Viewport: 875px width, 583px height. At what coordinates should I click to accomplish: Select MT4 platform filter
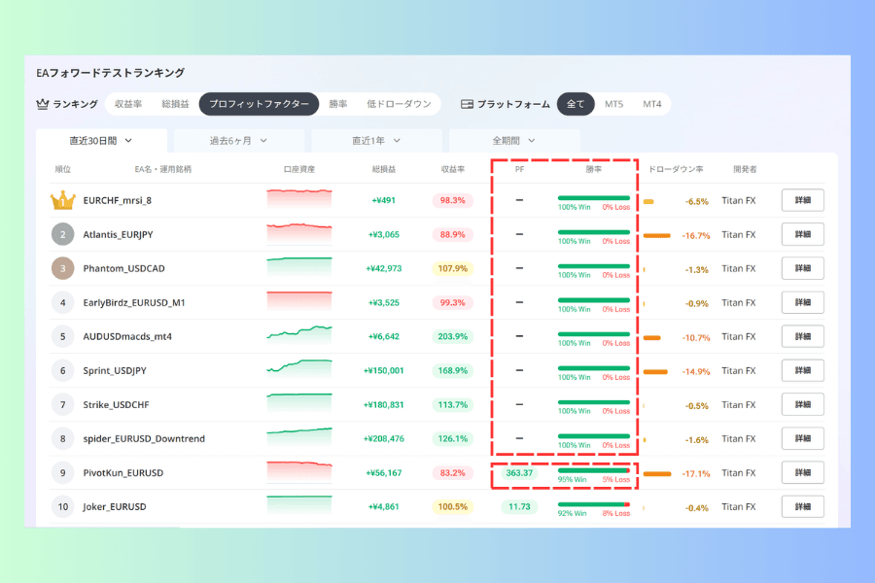pos(651,104)
